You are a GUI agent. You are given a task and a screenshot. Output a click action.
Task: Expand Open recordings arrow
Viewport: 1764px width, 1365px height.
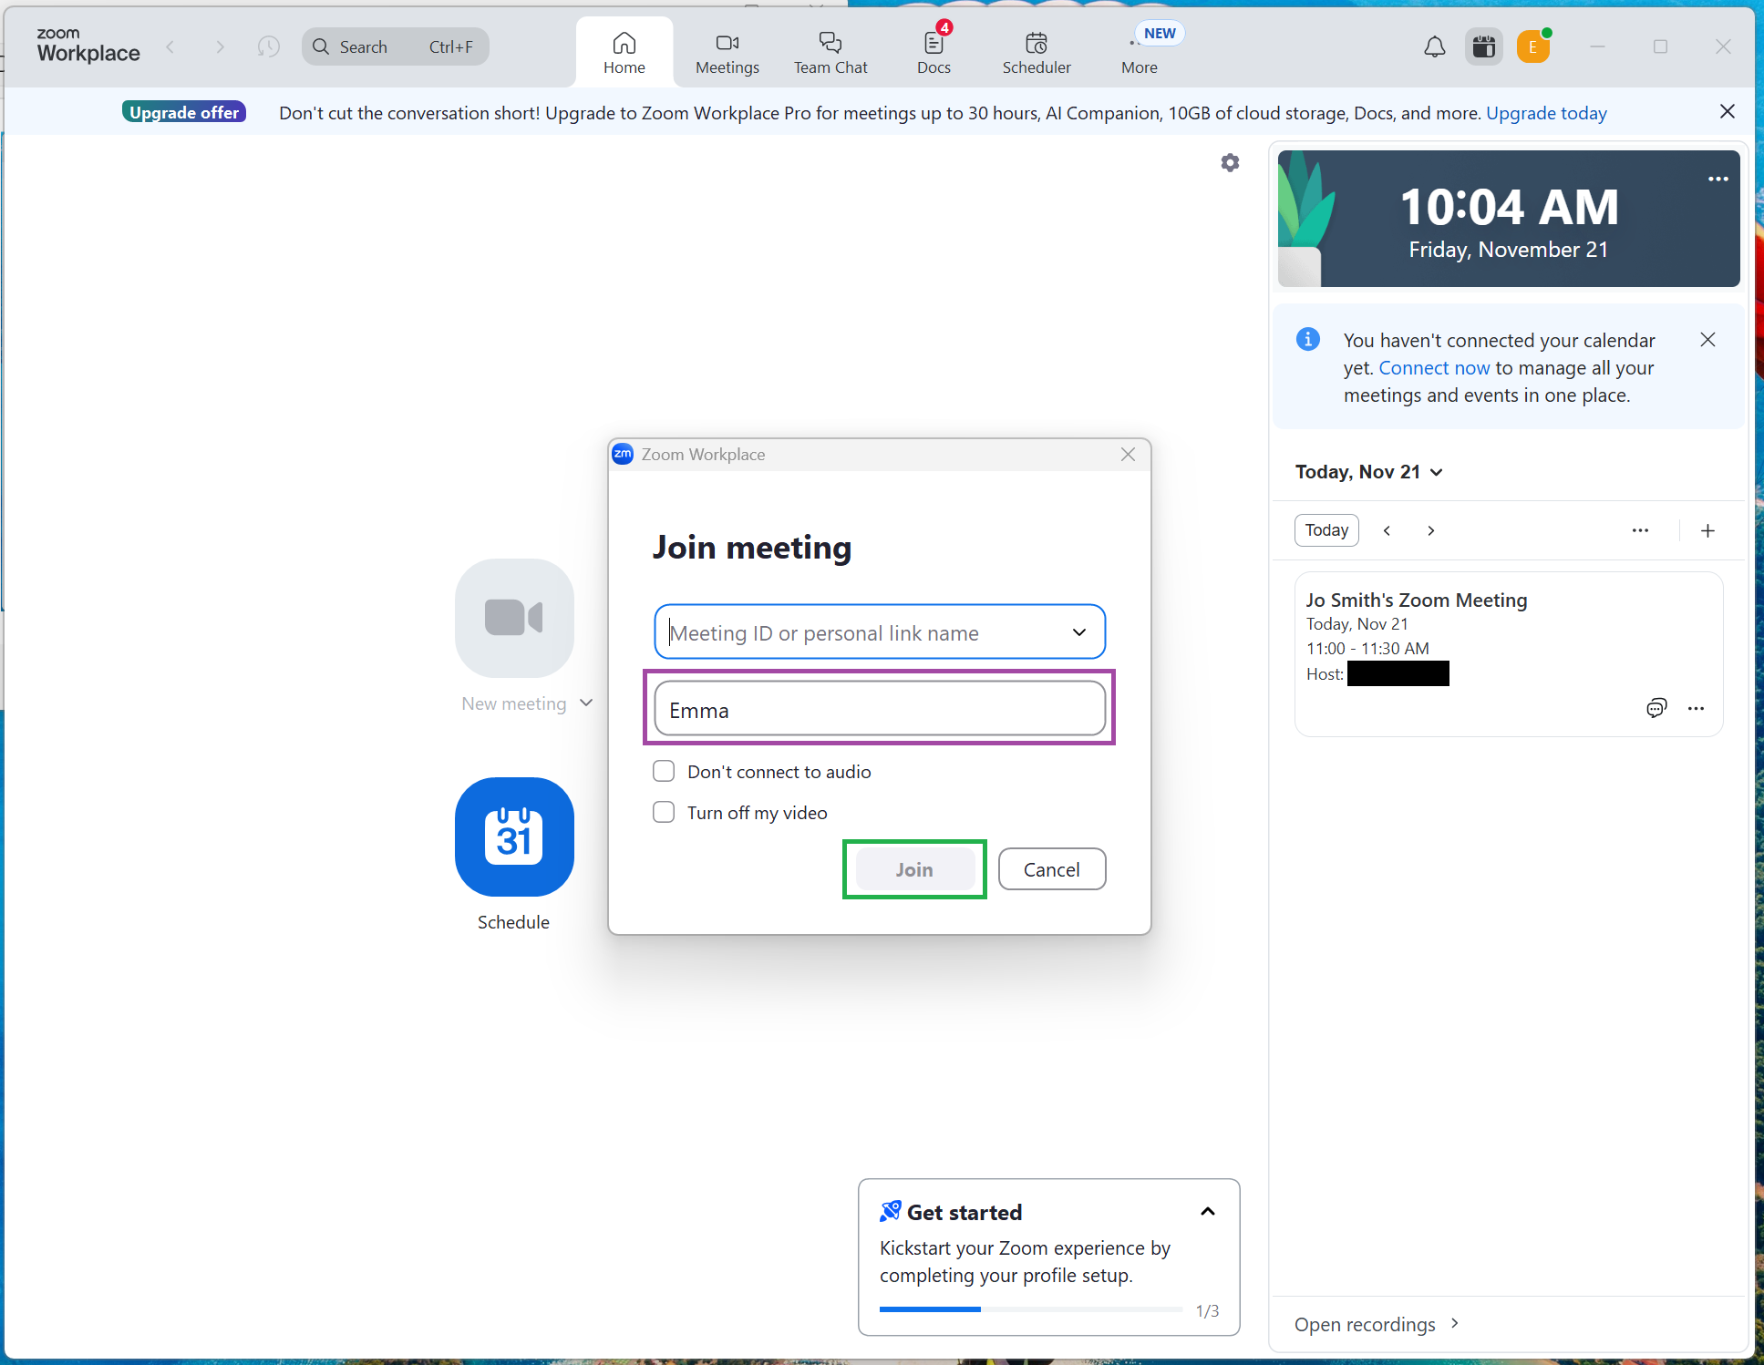coord(1455,1323)
